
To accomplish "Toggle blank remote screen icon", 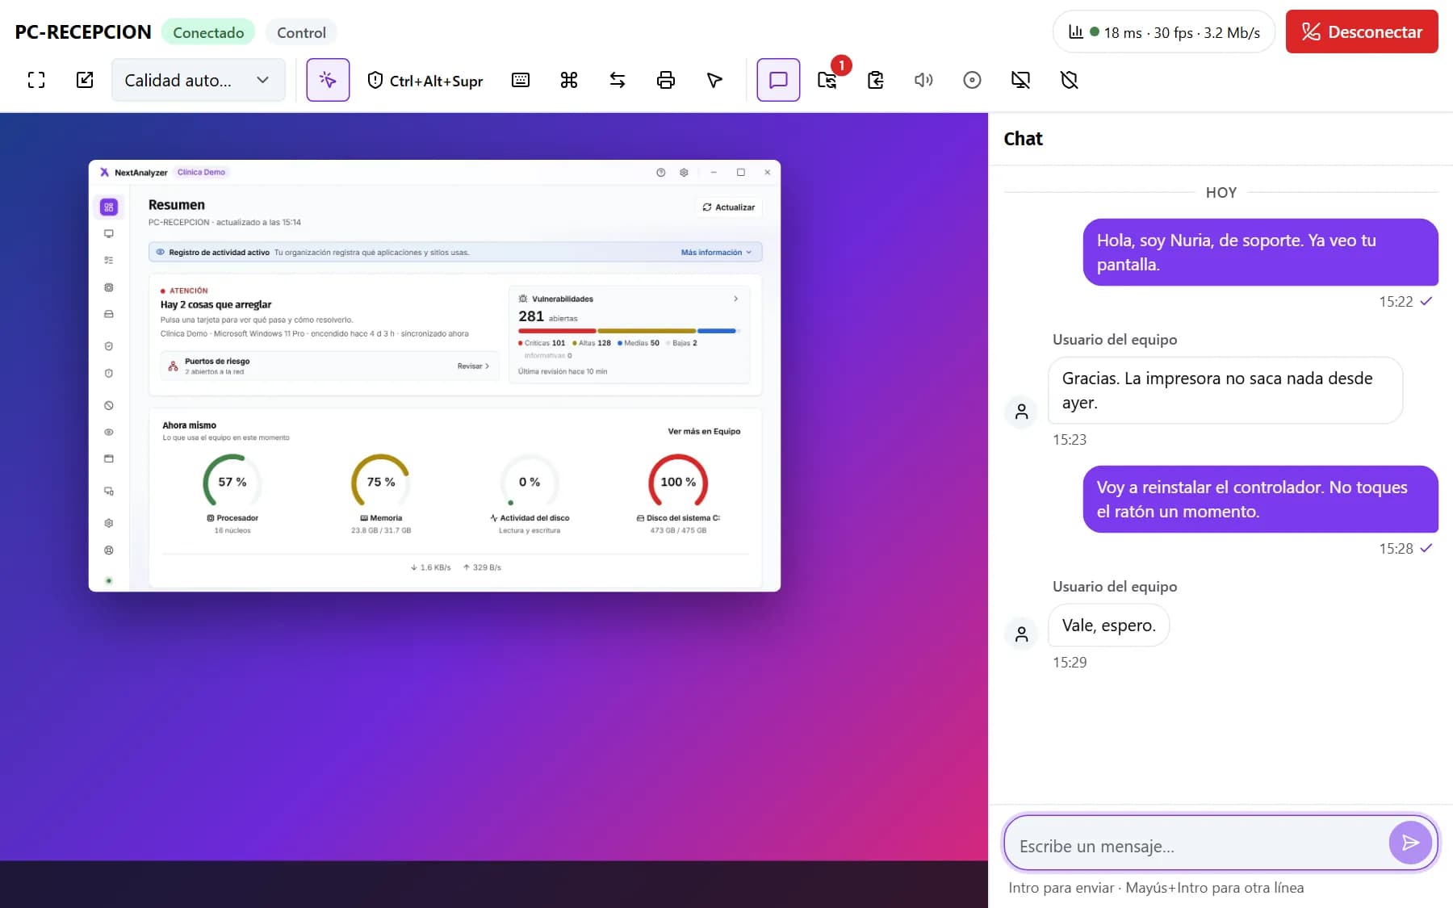I will point(1021,80).
